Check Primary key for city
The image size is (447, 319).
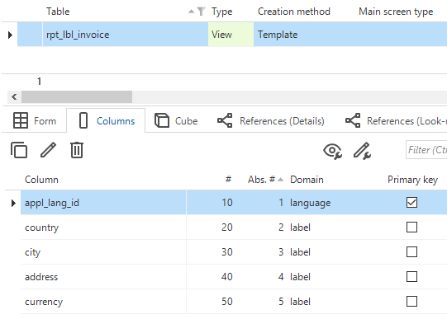411,252
